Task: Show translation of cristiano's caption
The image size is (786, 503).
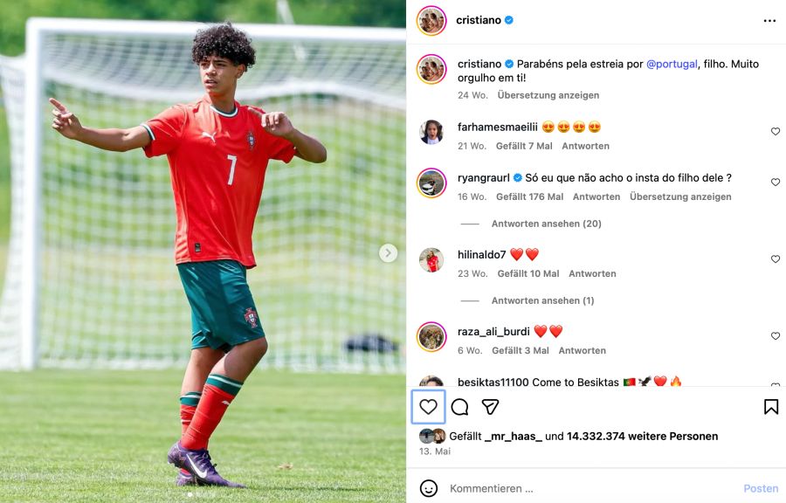Action: click(x=548, y=95)
